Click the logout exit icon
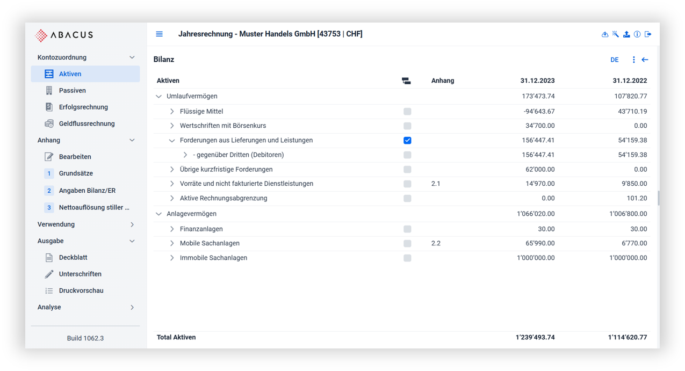 pyautogui.click(x=648, y=34)
